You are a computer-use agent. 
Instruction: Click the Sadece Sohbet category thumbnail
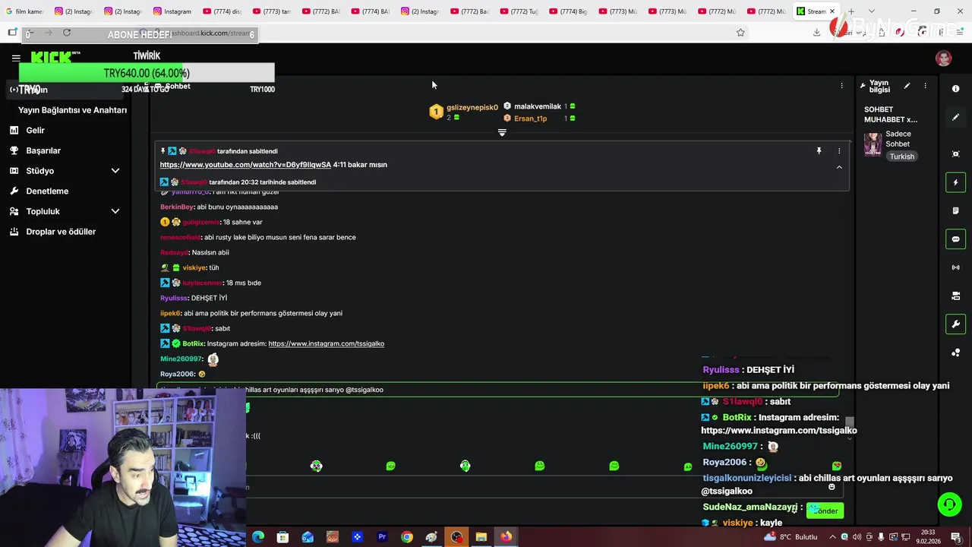pyautogui.click(x=873, y=144)
